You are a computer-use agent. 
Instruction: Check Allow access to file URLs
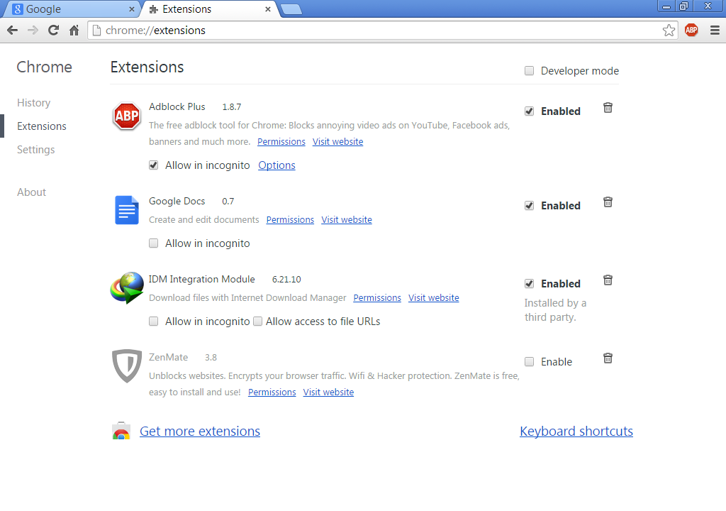(258, 322)
